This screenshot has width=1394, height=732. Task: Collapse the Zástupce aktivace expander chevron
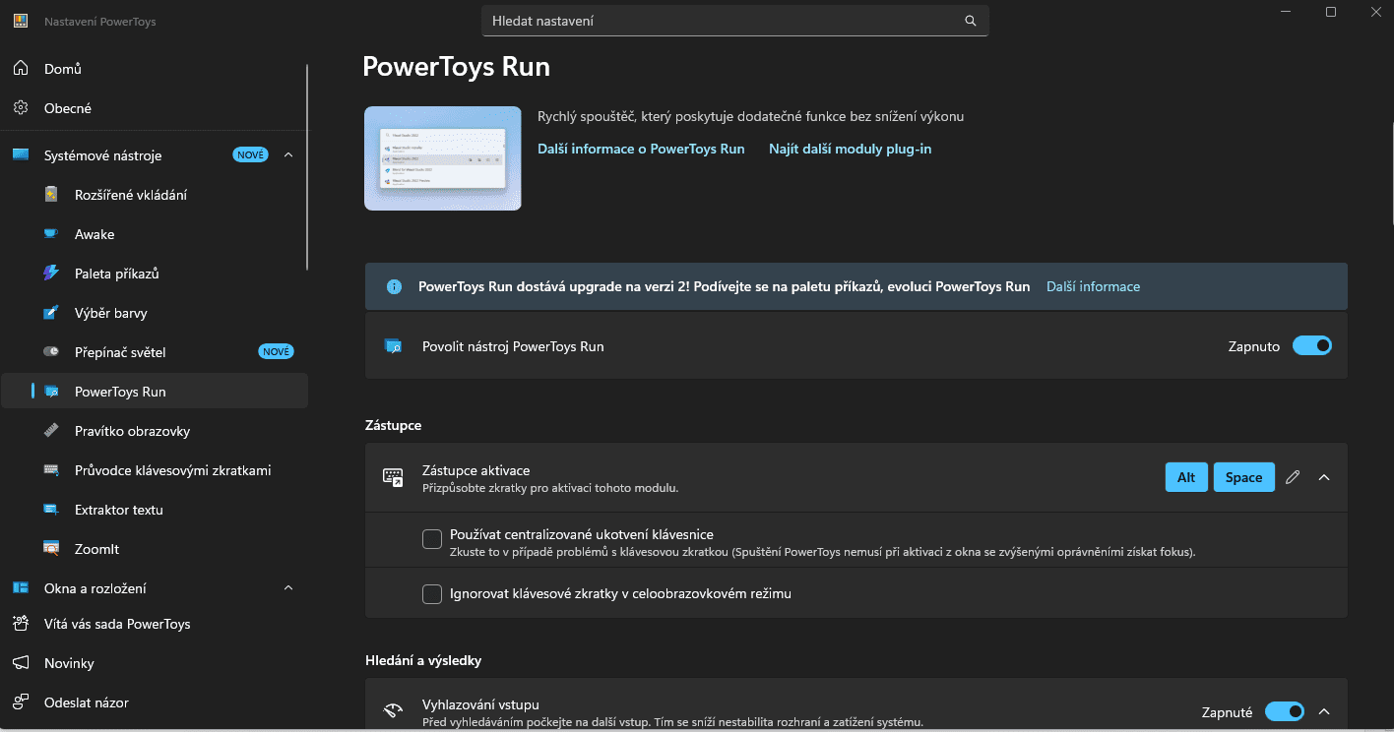(1324, 477)
